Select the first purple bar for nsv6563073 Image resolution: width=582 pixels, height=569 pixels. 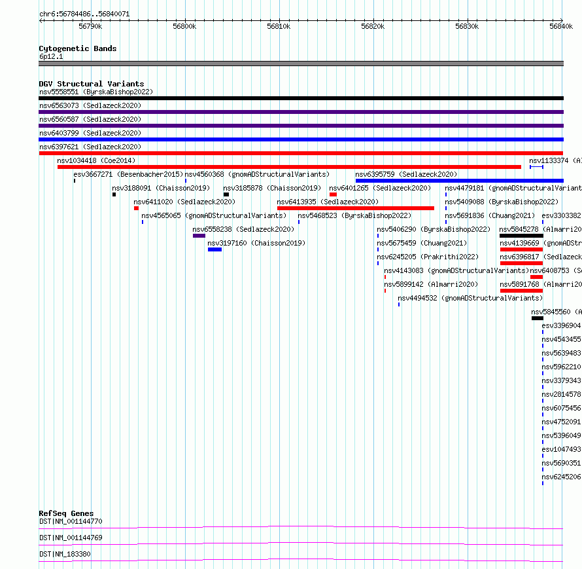301,112
